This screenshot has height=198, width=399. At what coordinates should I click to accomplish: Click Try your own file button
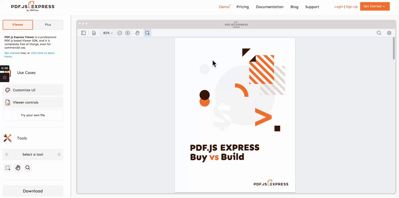(x=33, y=115)
